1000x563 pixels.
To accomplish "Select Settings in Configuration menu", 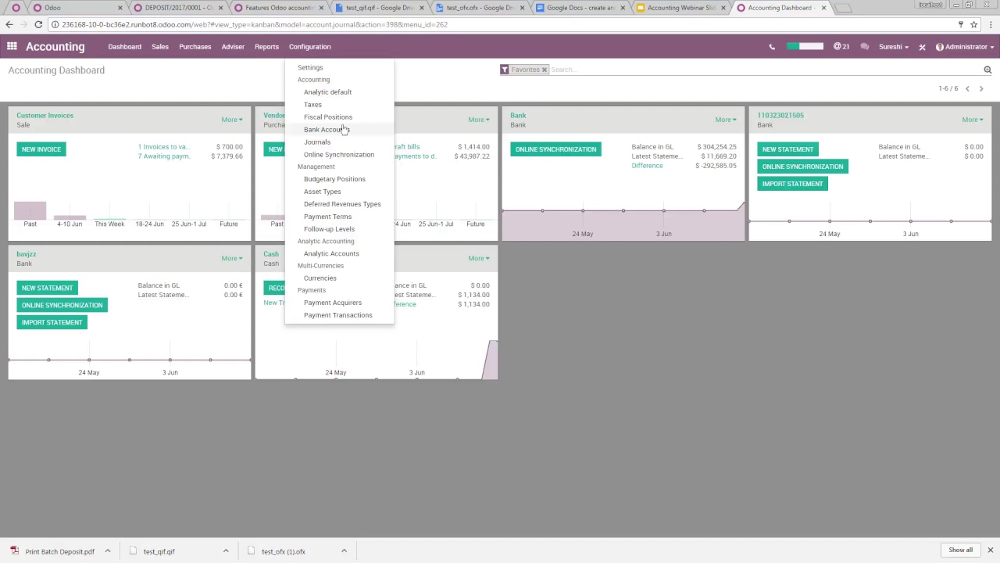I will pyautogui.click(x=310, y=67).
